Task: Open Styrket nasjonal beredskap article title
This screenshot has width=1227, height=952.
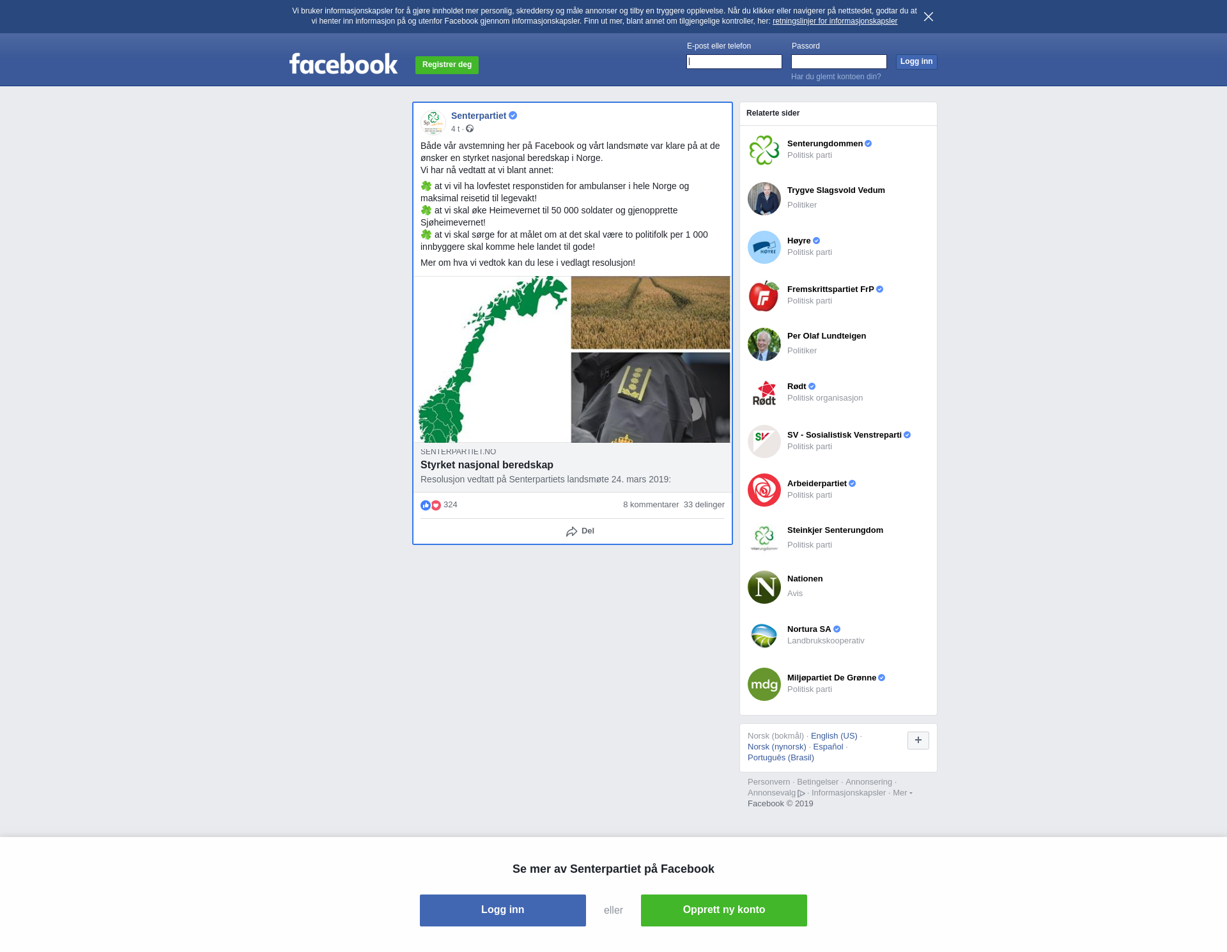Action: pyautogui.click(x=487, y=465)
